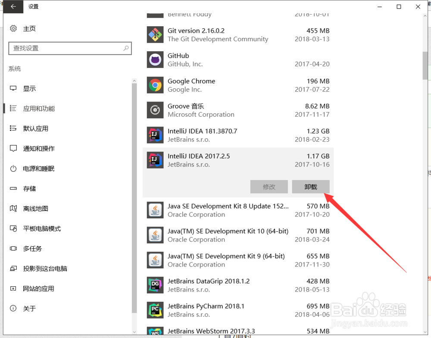Select the 电源和睡眠 power icon
431x338 pixels.
[13, 169]
